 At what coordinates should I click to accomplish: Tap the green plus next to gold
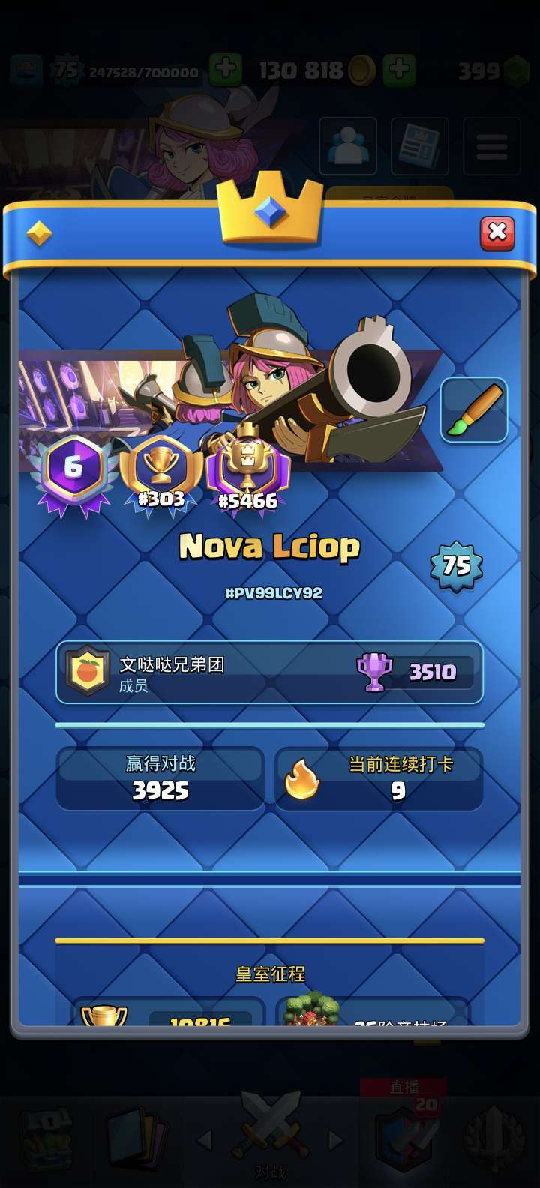(400, 70)
